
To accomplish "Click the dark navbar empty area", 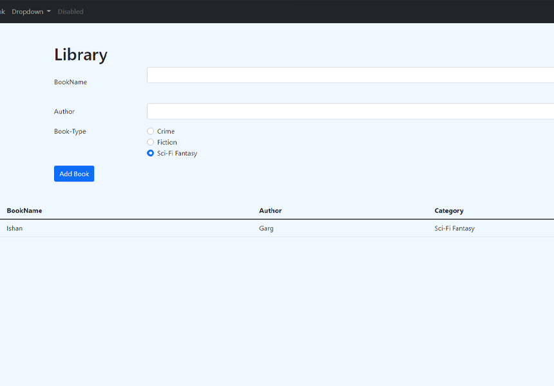I will [322, 12].
